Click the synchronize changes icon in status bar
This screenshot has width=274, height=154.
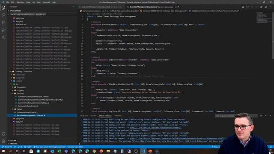tap(15, 147)
